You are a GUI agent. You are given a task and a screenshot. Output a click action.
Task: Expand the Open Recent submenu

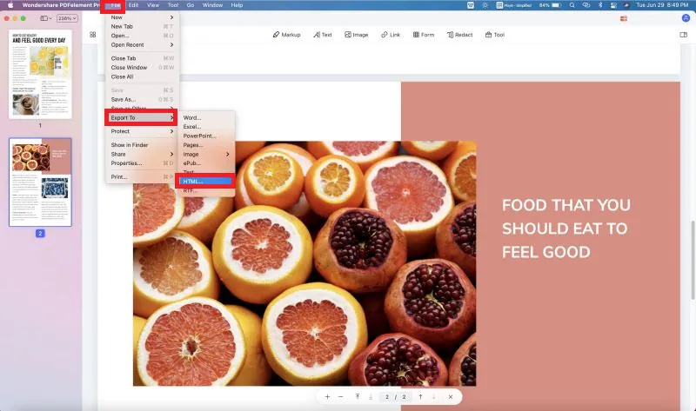click(x=142, y=45)
